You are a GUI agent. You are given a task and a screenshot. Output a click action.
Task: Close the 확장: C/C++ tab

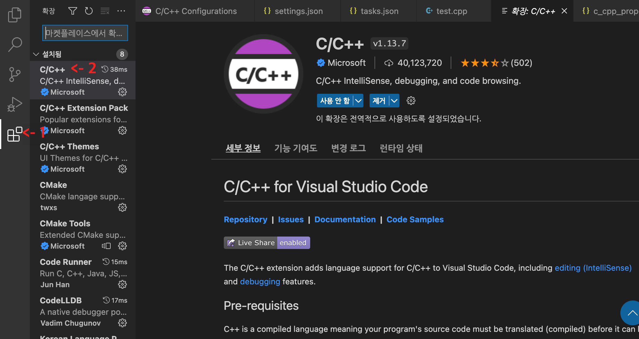pos(564,11)
